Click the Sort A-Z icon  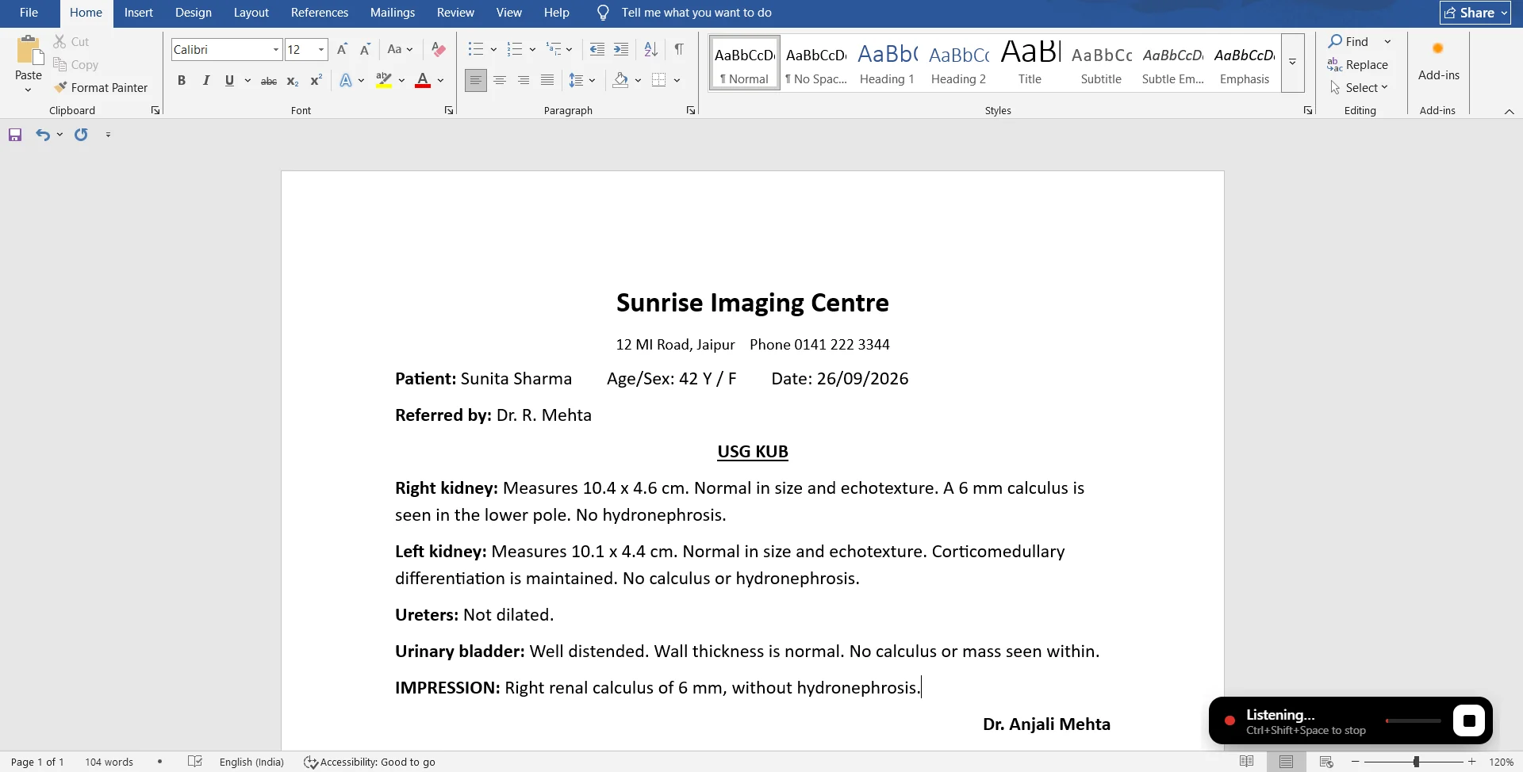tap(650, 49)
